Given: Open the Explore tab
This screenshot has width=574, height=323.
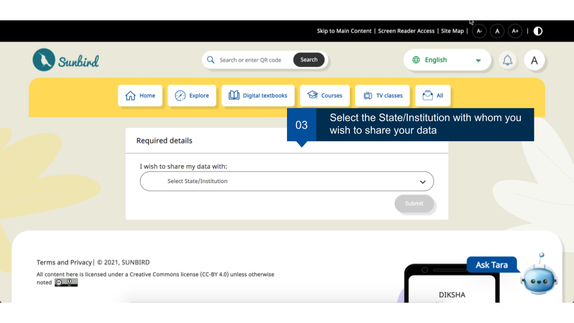Looking at the screenshot, I should pos(192,96).
